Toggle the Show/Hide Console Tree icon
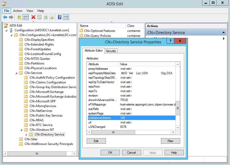 tap(25, 17)
